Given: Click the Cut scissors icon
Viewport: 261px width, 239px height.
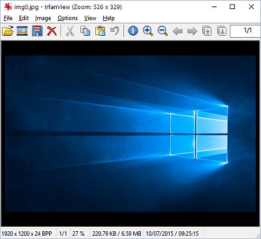Looking at the screenshot, I should click(x=70, y=31).
